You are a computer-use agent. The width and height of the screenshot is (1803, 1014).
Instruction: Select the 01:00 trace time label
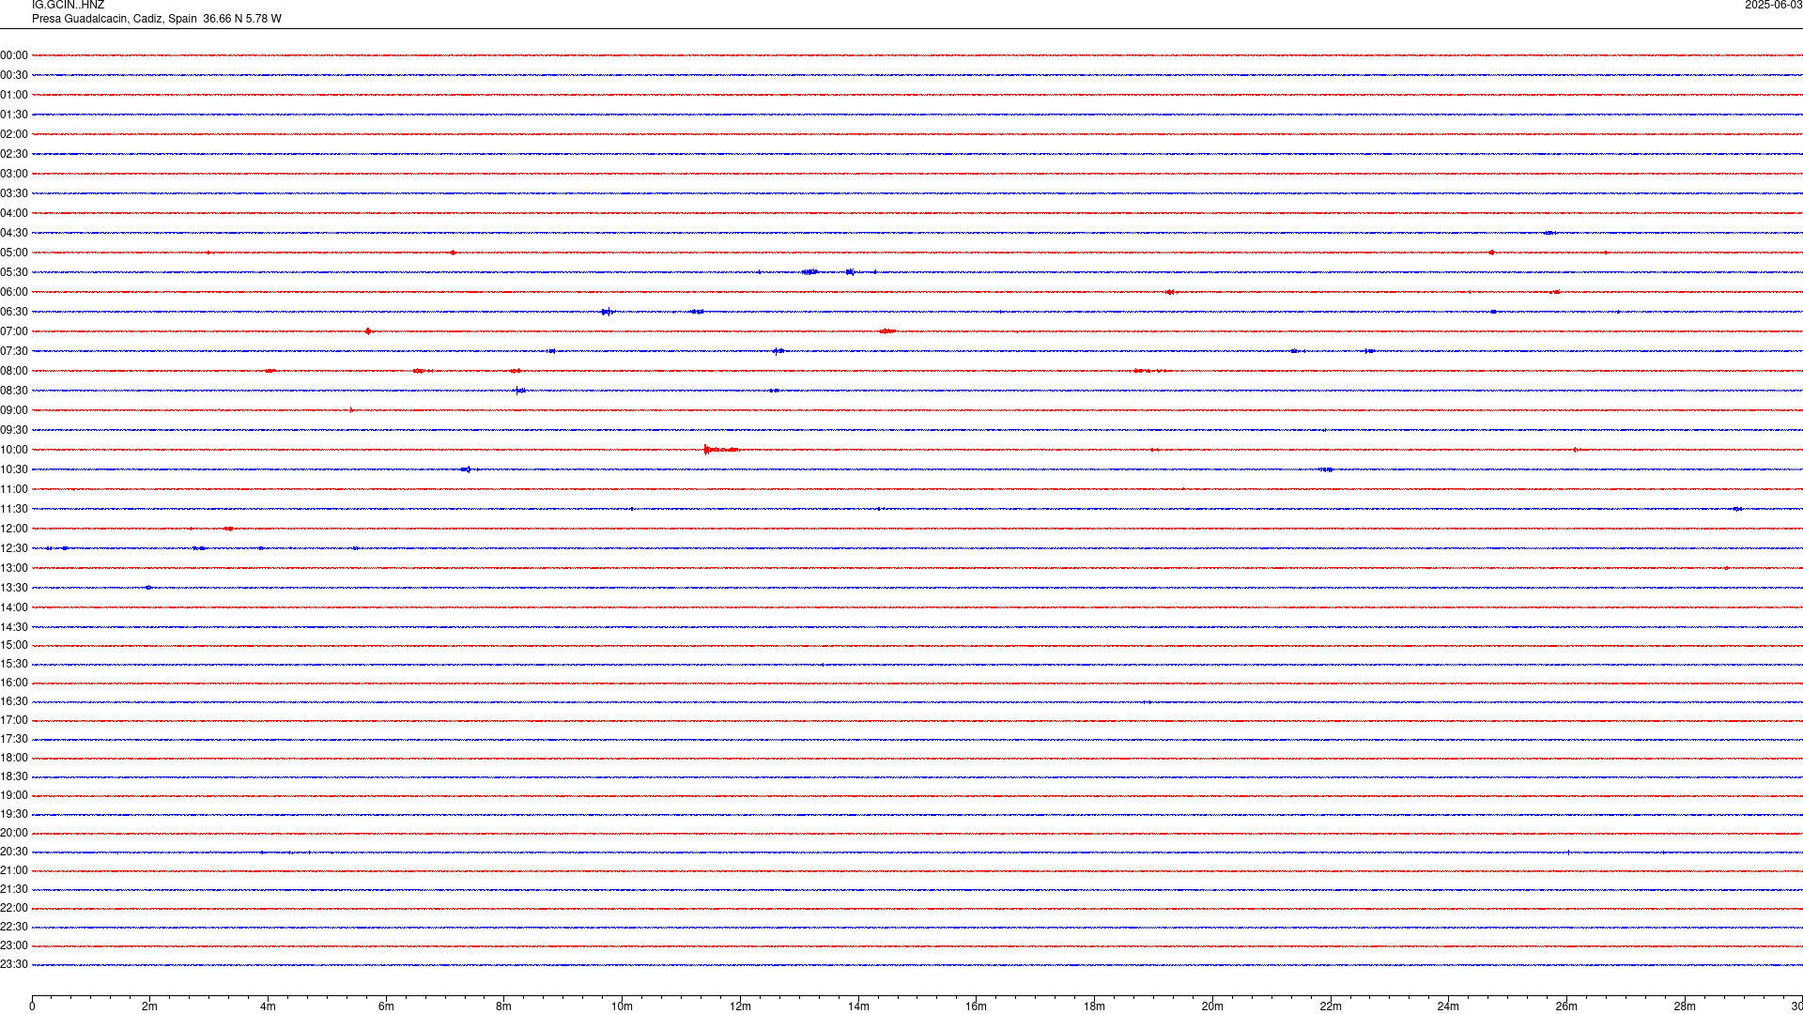pyautogui.click(x=14, y=95)
